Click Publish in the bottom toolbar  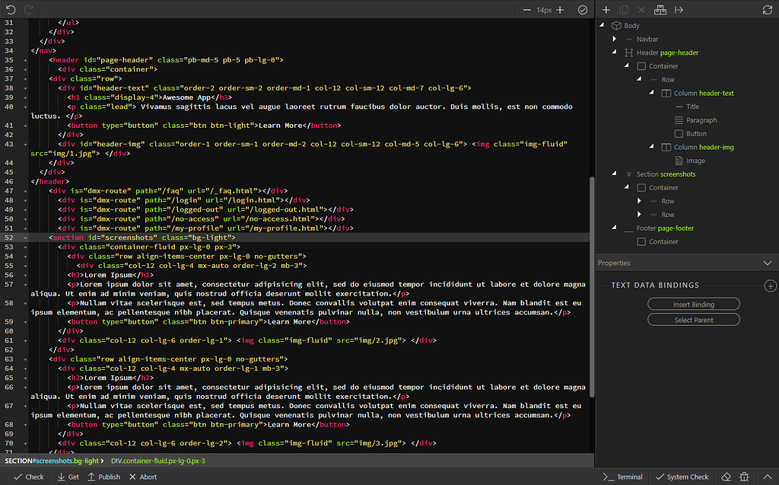103,477
